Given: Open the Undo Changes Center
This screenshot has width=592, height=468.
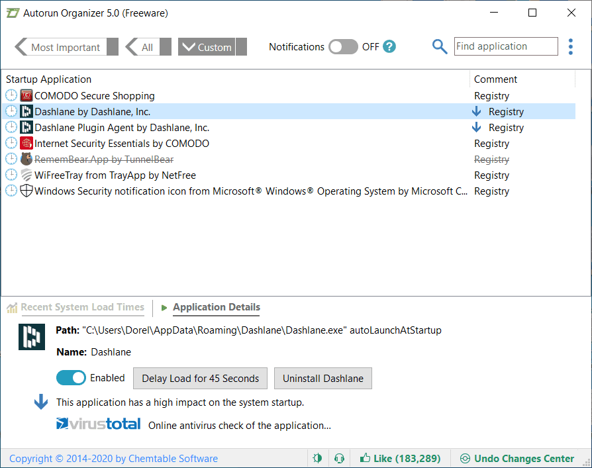Looking at the screenshot, I should (x=517, y=459).
